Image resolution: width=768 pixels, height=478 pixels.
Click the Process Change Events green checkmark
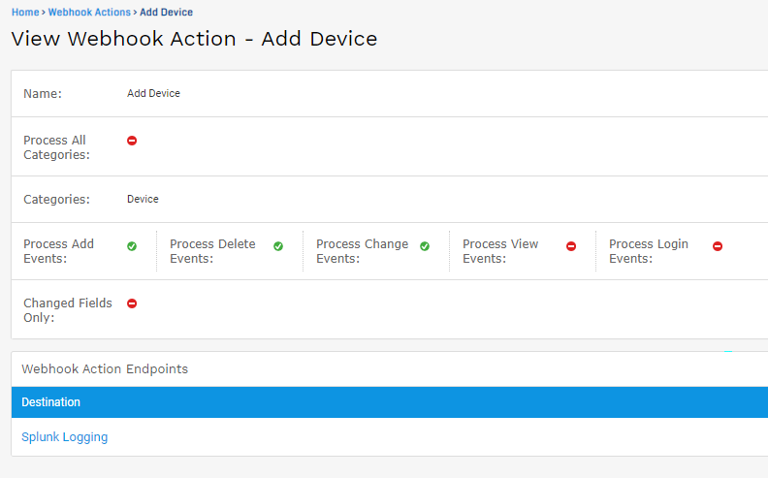point(425,246)
